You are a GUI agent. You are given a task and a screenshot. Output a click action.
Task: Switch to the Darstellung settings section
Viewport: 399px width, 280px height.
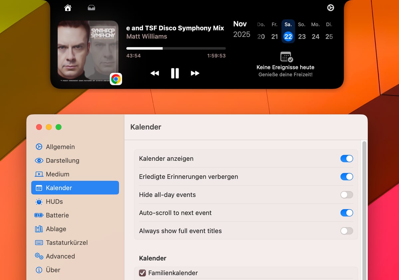point(63,160)
